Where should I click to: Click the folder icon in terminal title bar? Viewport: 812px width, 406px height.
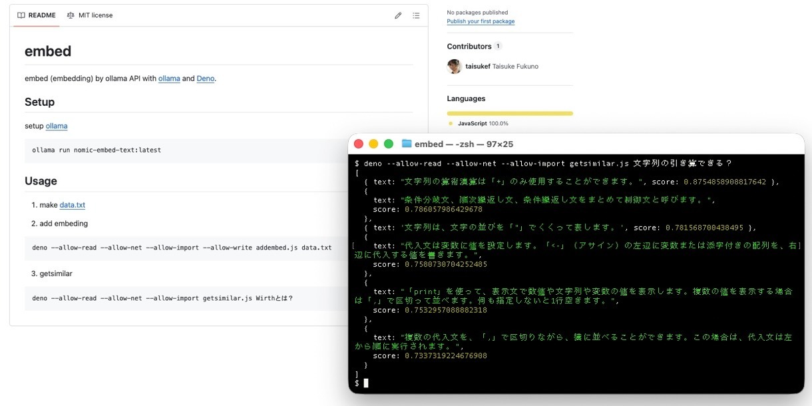pos(407,144)
